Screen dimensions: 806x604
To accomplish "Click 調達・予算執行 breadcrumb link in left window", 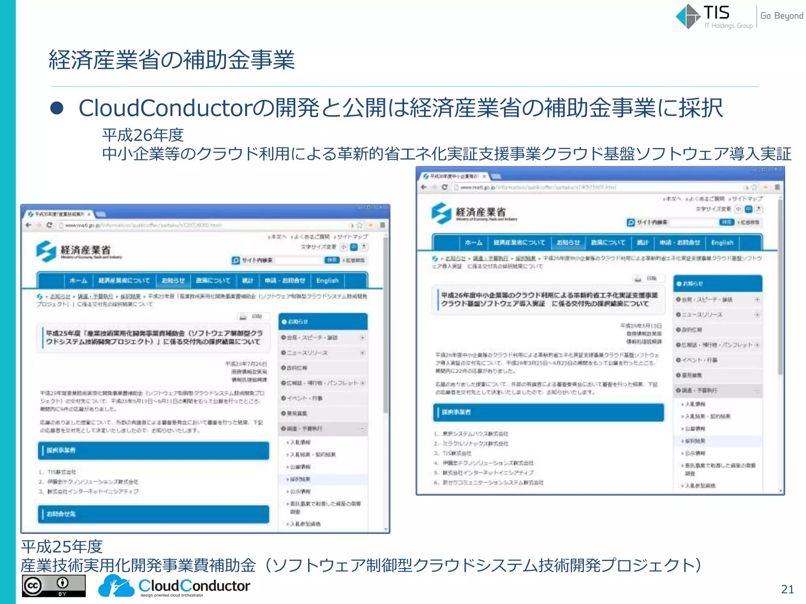I will click(x=95, y=296).
